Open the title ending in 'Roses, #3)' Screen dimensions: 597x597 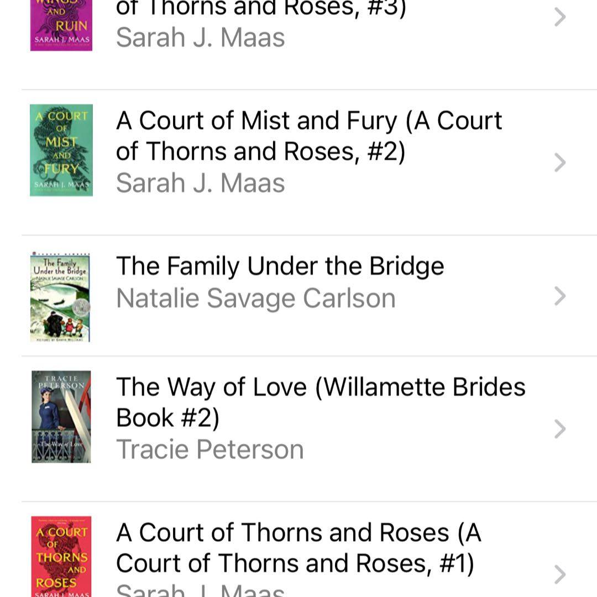click(261, 9)
